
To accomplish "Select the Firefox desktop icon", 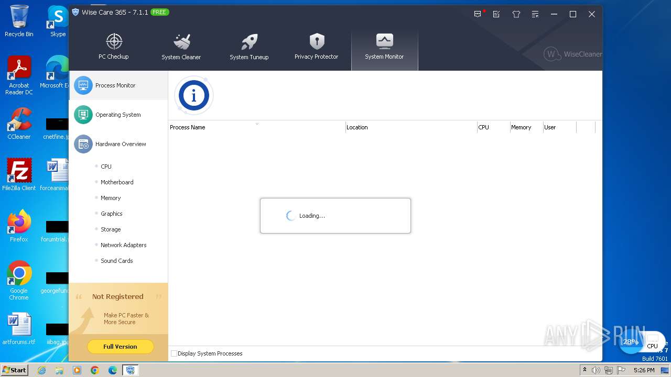I will coord(19,226).
